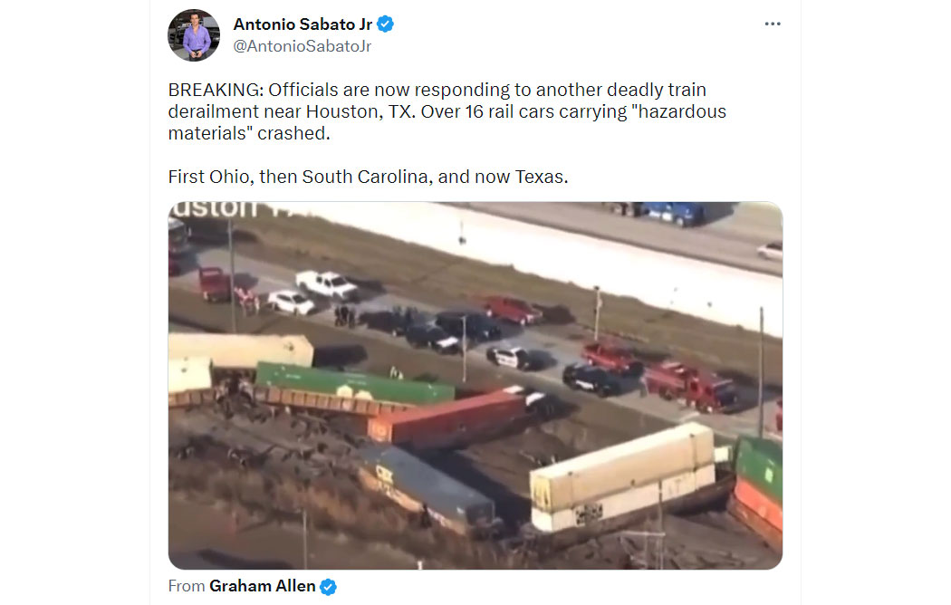Click the orange shipping container in the video
Screen dimensions: 951x605
[447, 419]
